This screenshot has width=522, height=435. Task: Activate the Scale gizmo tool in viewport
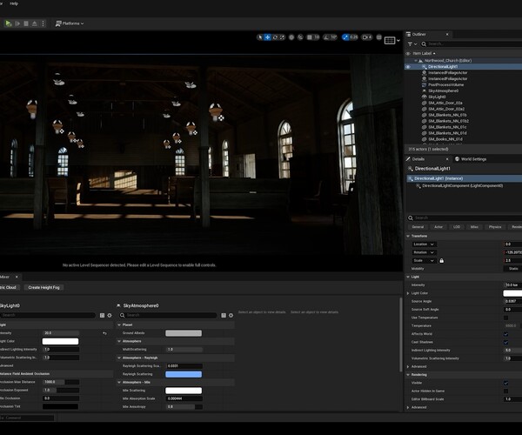coord(282,37)
